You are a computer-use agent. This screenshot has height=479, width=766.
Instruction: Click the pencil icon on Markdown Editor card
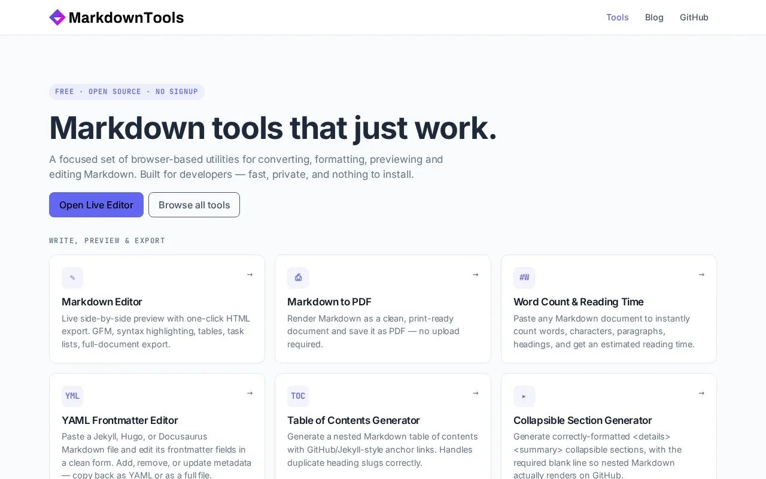(72, 278)
